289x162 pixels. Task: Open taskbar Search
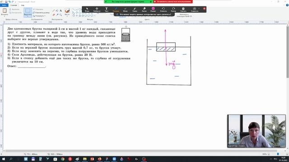(11, 159)
